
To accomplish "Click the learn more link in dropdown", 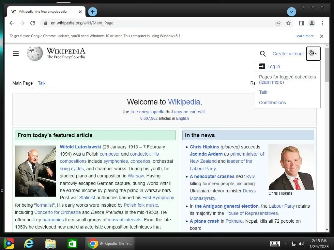I will (x=271, y=82).
